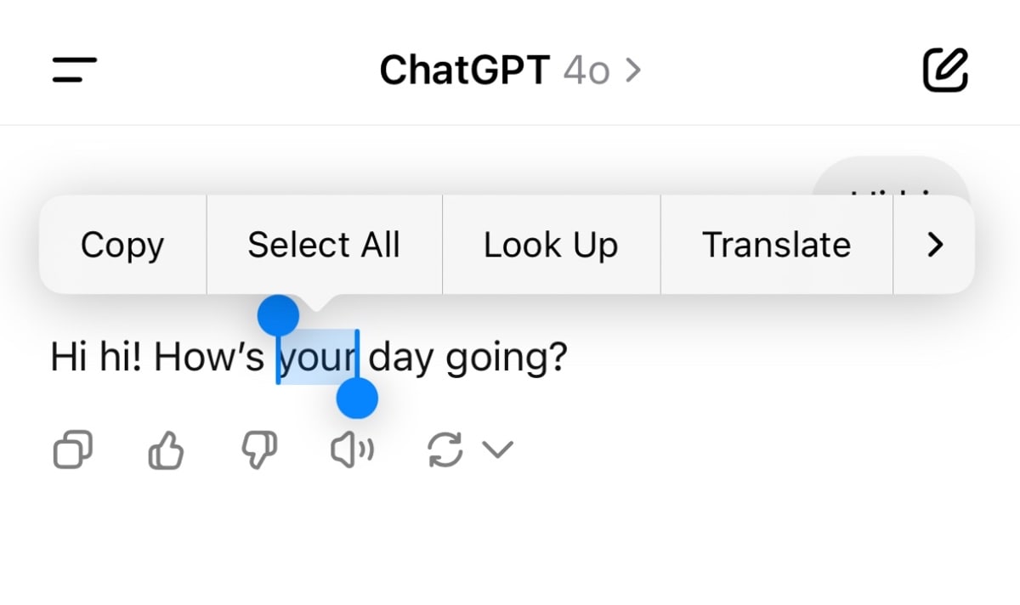This screenshot has height=605, width=1020.
Task: Regenerate the response with the circular arrows icon
Action: tap(445, 450)
